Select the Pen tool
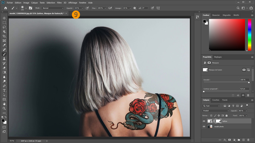Image resolution: width=255 pixels, height=143 pixels. click(x=4, y=86)
